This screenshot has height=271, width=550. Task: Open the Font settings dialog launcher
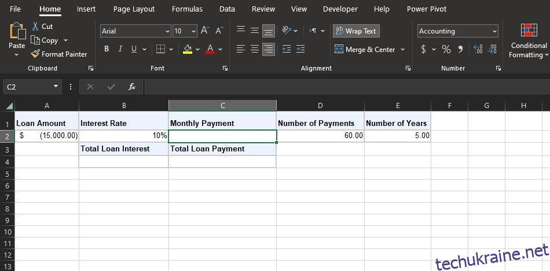pyautogui.click(x=225, y=69)
